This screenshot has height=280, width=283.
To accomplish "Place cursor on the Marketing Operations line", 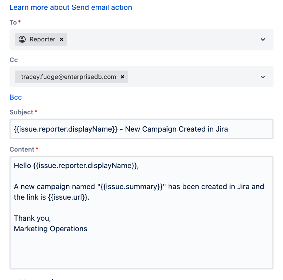I will point(50,229).
